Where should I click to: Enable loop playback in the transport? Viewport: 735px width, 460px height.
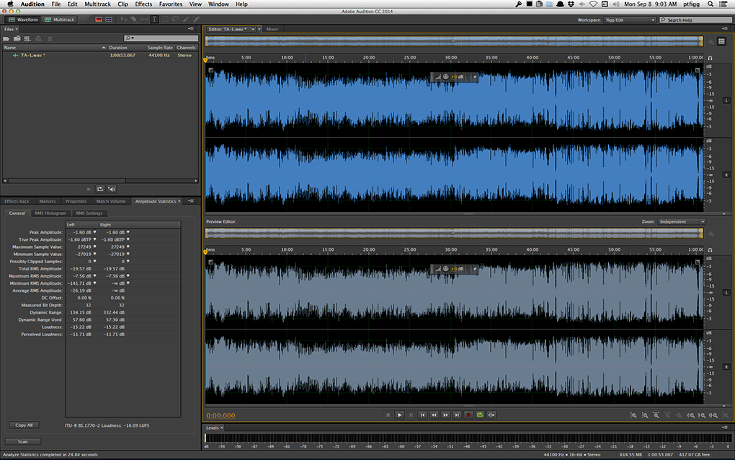(480, 415)
